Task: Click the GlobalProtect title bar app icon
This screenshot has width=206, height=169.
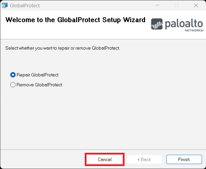Action: [x=5, y=5]
